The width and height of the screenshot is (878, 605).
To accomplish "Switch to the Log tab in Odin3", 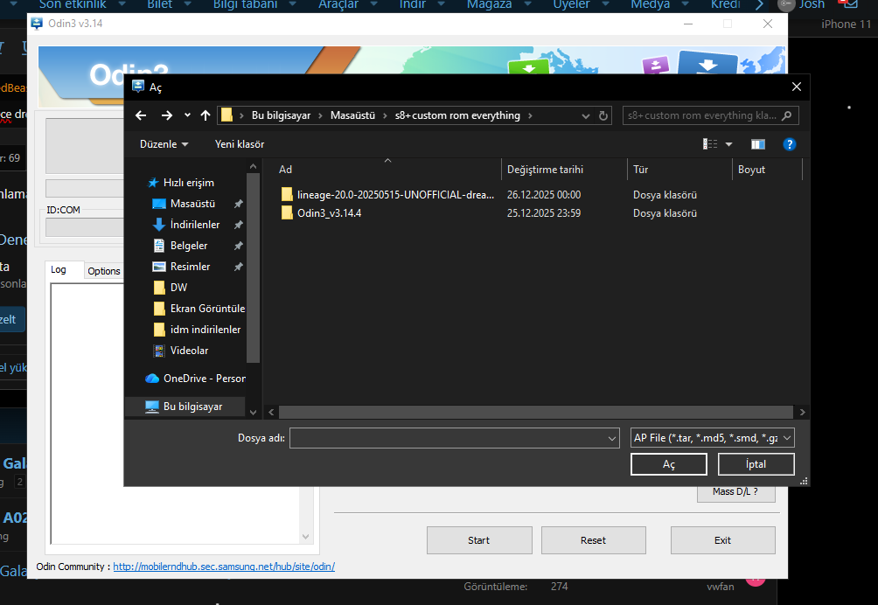I will [59, 270].
